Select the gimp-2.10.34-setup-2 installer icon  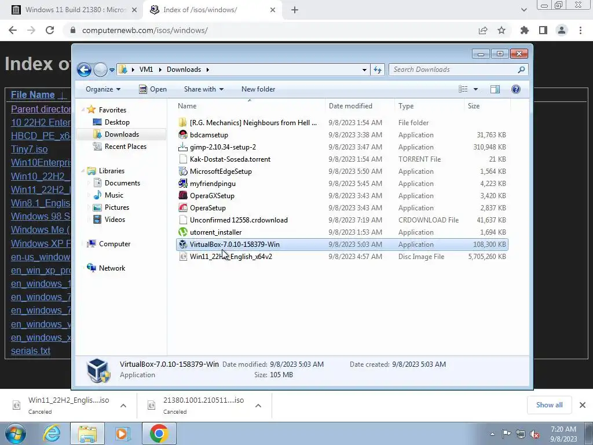tap(183, 147)
